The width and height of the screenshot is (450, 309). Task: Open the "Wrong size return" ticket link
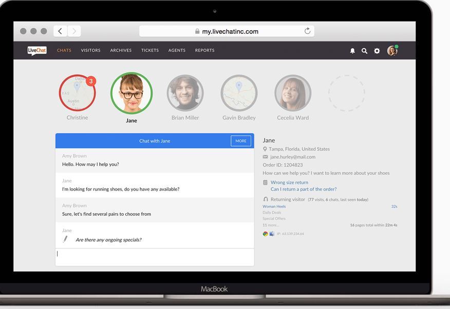point(289,182)
